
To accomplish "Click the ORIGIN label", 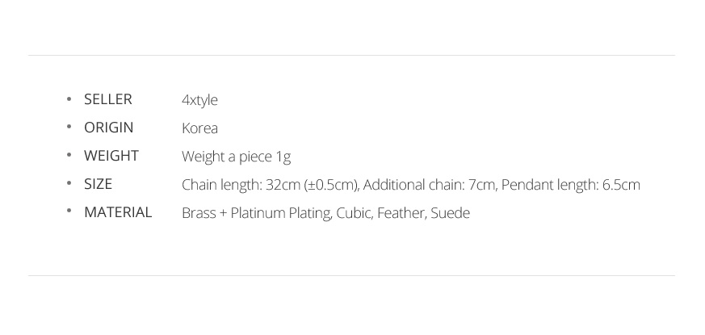I will pyautogui.click(x=109, y=128).
